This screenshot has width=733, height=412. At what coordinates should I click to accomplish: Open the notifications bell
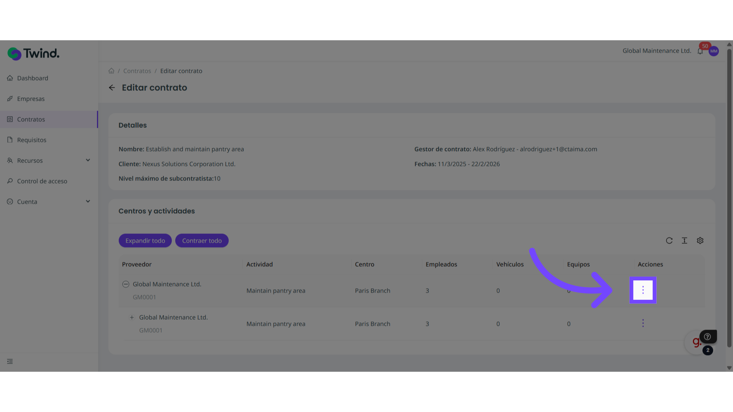[700, 51]
